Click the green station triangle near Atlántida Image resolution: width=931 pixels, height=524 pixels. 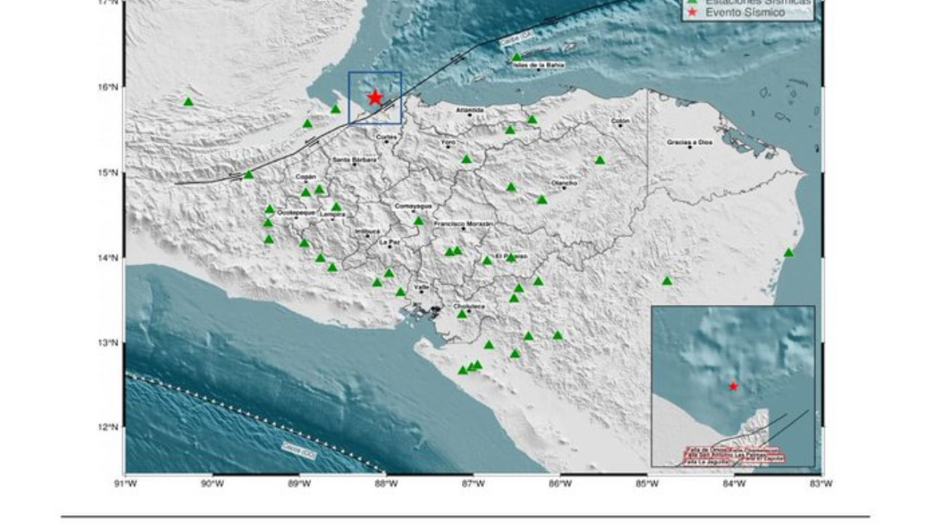[x=509, y=130]
